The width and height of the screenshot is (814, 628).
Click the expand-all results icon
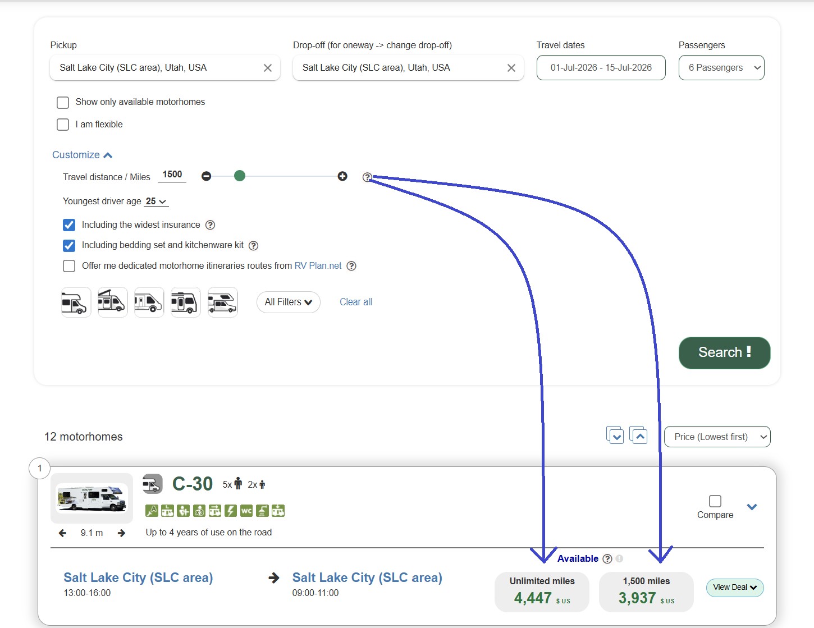point(615,436)
